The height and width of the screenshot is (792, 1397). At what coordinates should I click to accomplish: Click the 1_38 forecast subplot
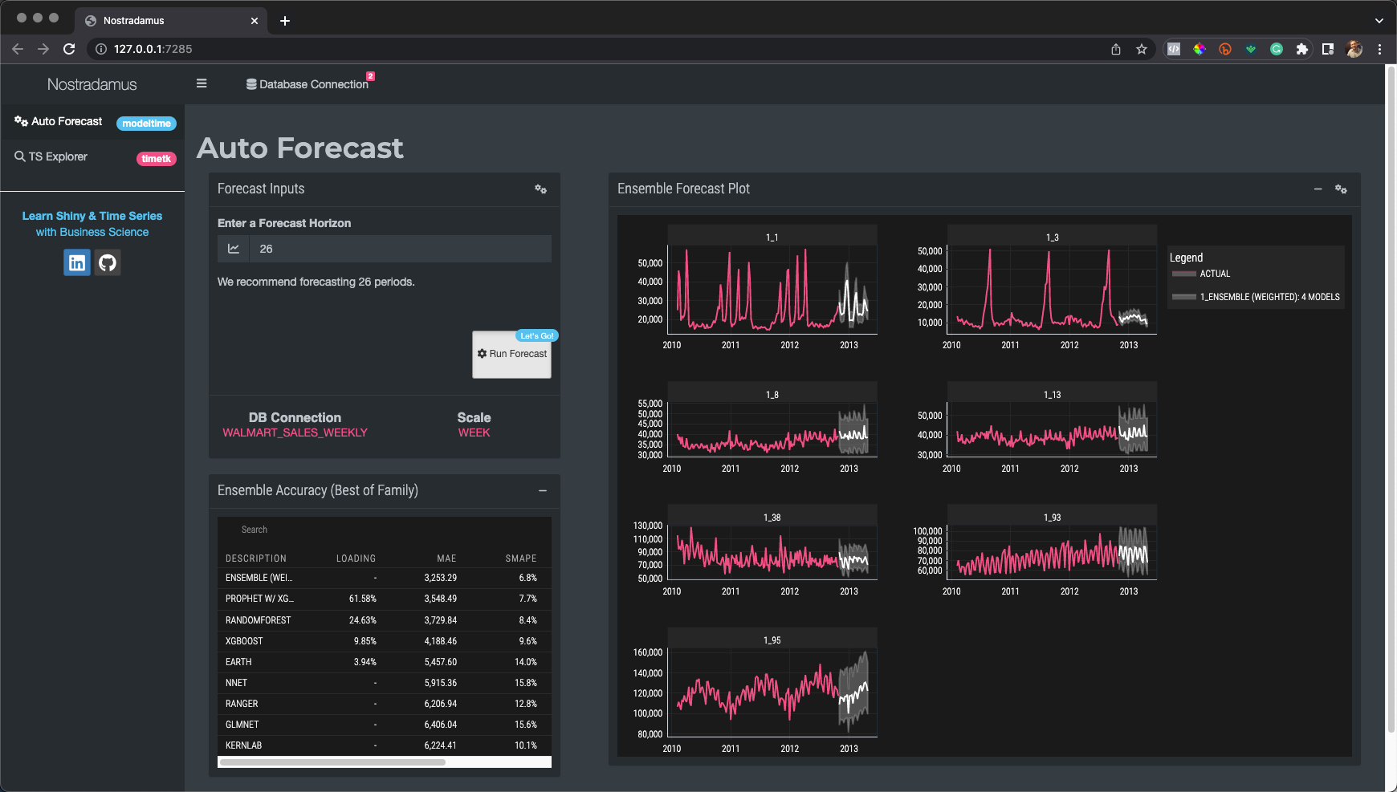(772, 552)
